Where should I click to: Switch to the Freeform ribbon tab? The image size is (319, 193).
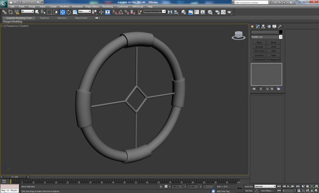[x=44, y=18]
